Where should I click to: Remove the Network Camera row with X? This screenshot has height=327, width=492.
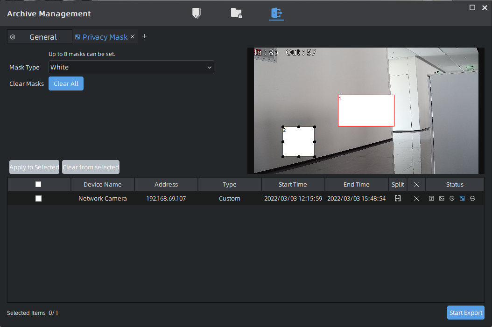point(416,198)
